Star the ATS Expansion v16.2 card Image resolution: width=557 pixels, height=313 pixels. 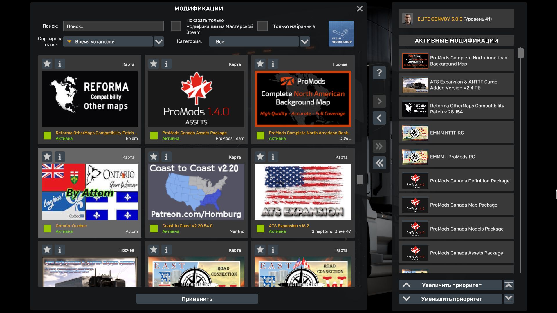[x=260, y=157]
